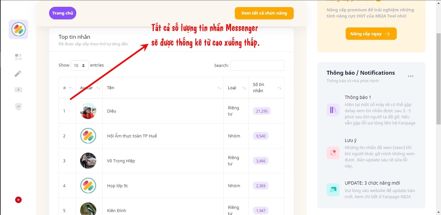
Task: Click Thông báo / Notifications heading
Action: tap(361, 73)
